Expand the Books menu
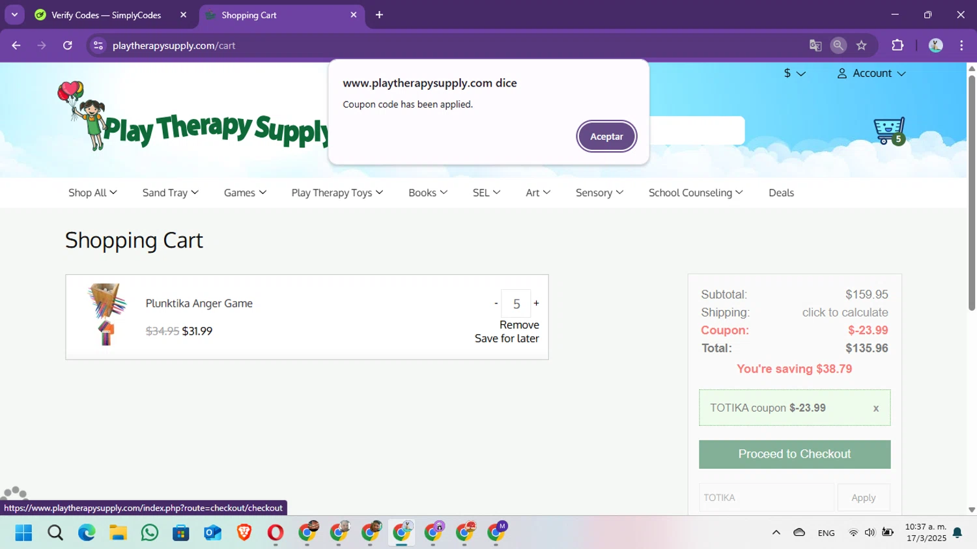The height and width of the screenshot is (549, 977). coord(428,193)
